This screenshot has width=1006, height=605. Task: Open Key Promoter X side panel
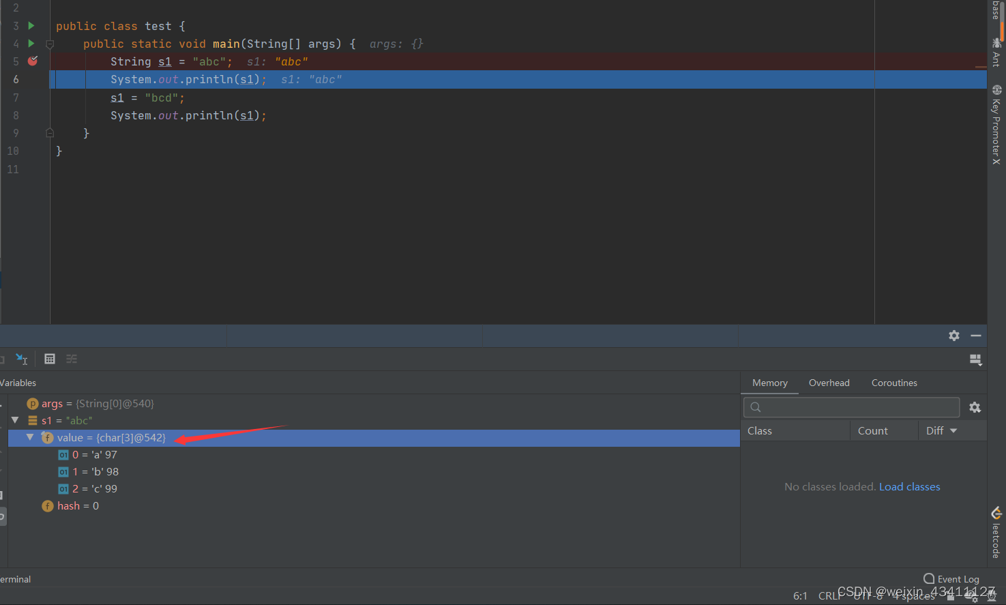996,124
